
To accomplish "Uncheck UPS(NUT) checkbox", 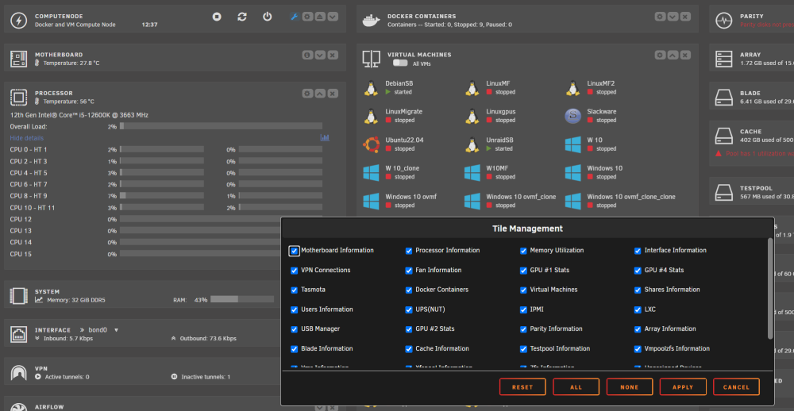I will (x=409, y=309).
